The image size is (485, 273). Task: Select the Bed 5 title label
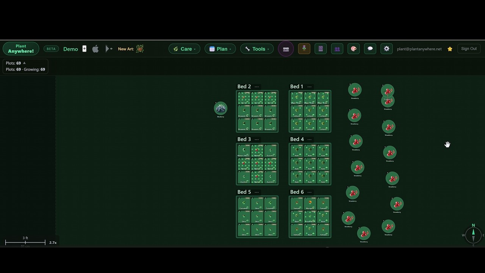click(244, 192)
